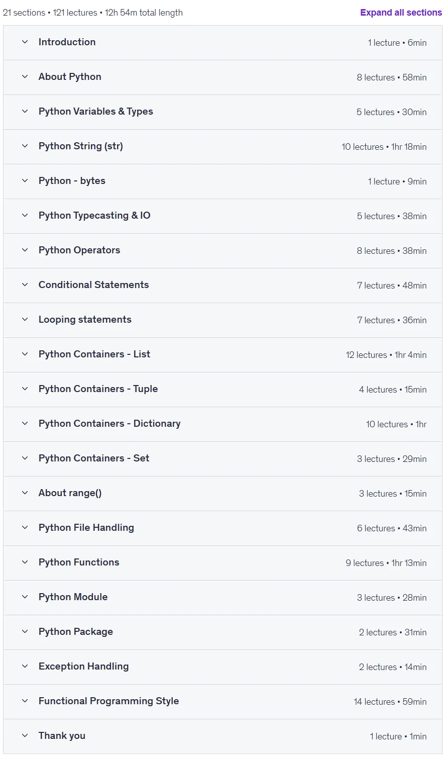Expand Python String (str) chevron arrow
This screenshot has height=757, width=446.
[25, 146]
